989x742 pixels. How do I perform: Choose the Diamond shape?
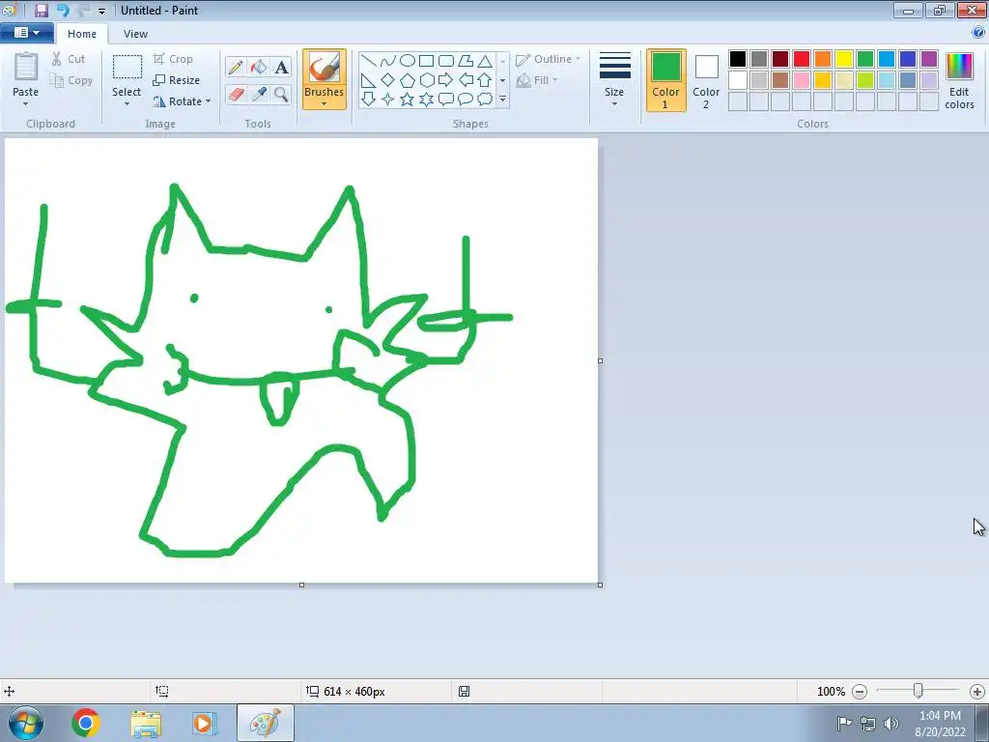coord(388,80)
